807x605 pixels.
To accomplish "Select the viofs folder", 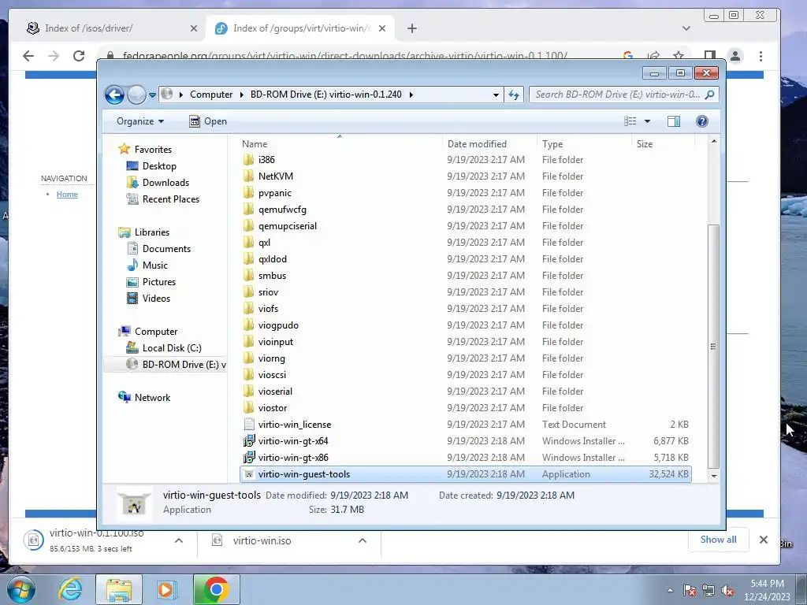I will coord(268,309).
